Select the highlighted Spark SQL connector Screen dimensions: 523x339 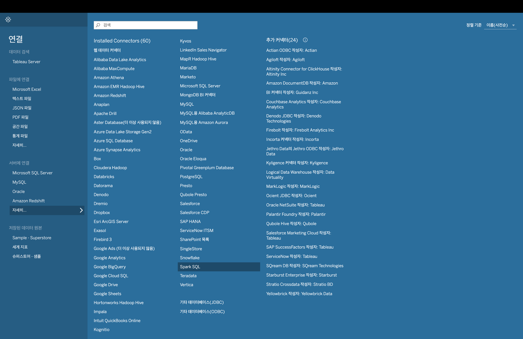coord(219,267)
